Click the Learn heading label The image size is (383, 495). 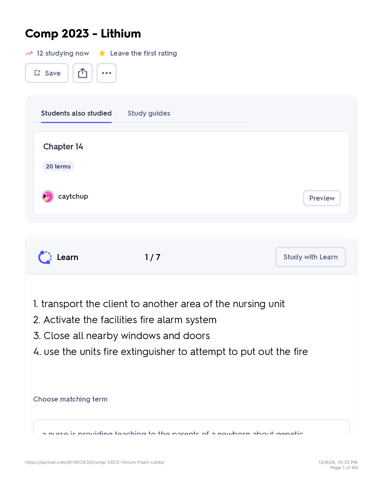tap(68, 257)
